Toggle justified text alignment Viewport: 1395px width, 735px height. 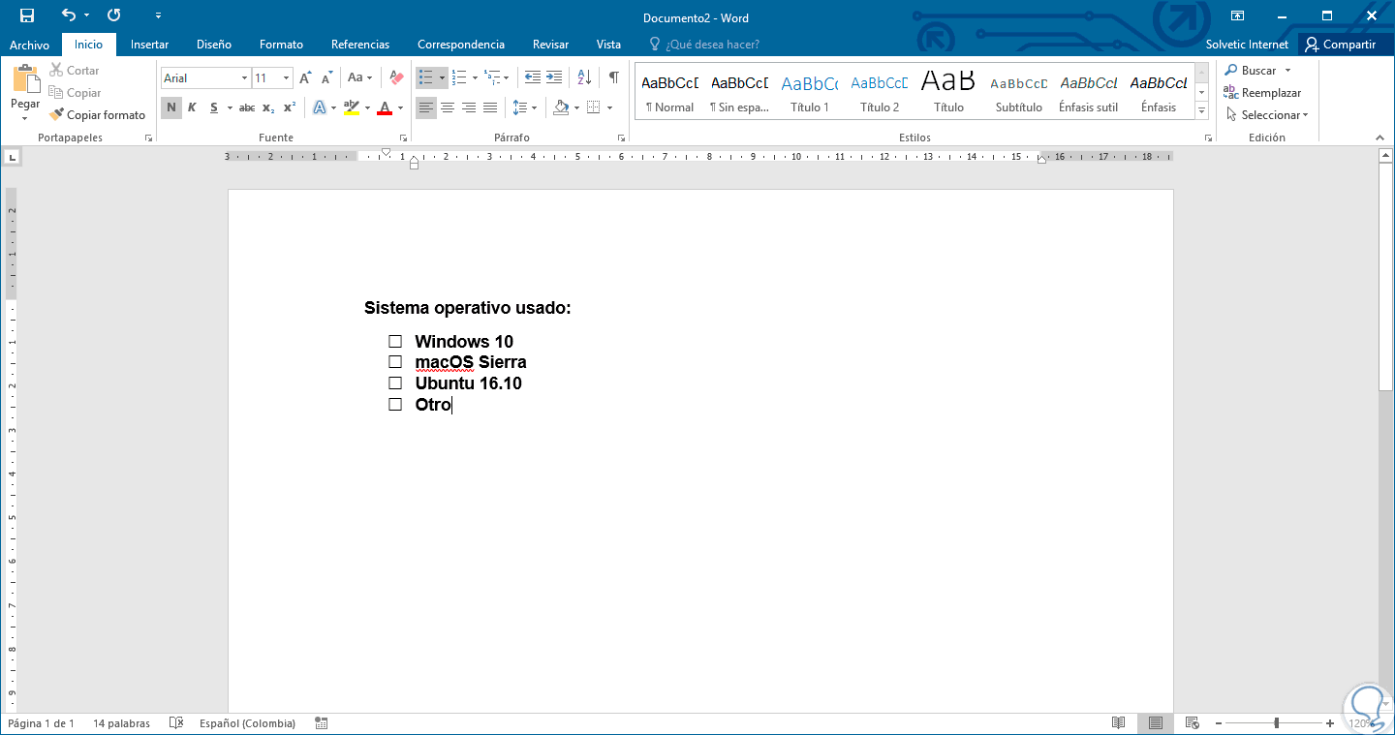490,107
